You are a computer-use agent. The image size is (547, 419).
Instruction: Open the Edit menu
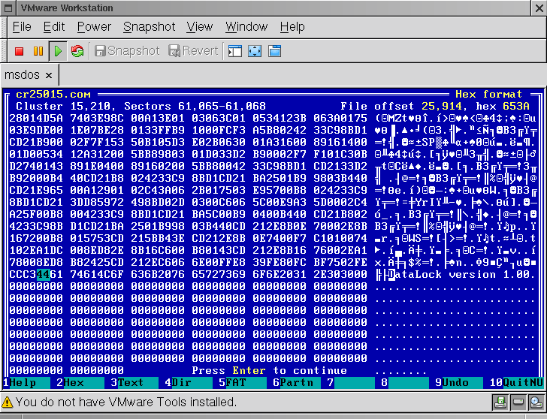(54, 27)
